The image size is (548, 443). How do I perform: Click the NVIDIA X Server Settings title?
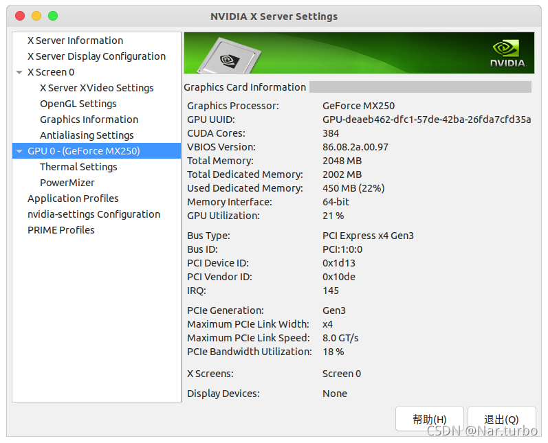pyautogui.click(x=274, y=16)
